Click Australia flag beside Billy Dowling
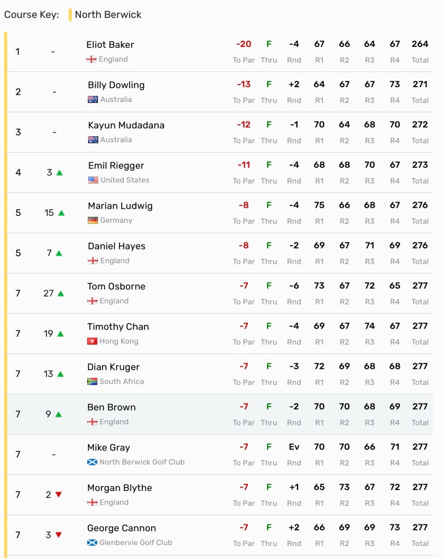Screen dimensions: 443x558 point(93,100)
